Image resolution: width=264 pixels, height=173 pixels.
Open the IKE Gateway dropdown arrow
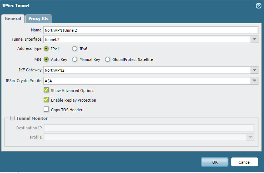point(254,70)
